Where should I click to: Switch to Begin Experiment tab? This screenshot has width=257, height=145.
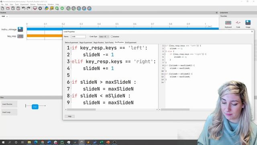pyautogui.click(x=86, y=43)
